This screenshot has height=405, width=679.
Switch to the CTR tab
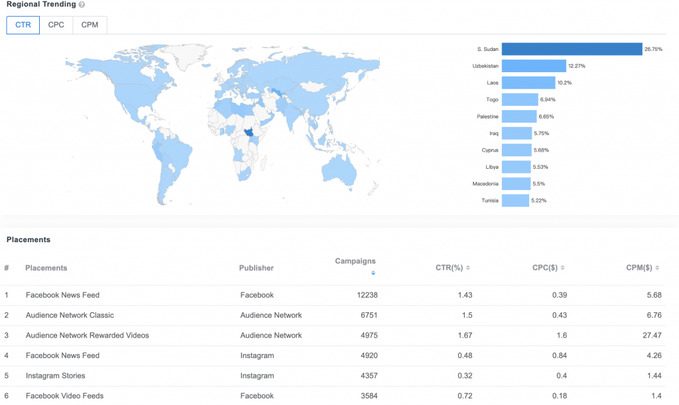(x=23, y=25)
